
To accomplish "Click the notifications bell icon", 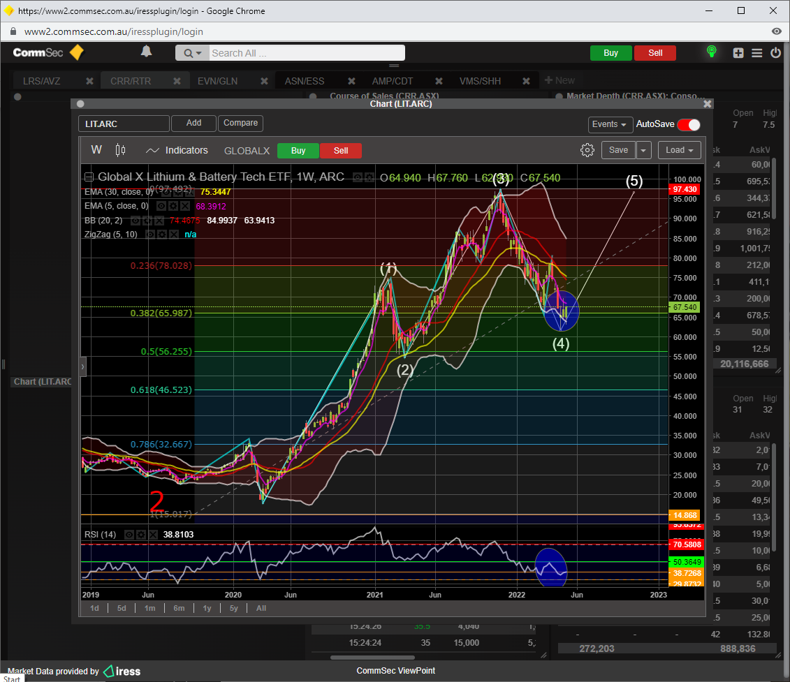I will [146, 52].
